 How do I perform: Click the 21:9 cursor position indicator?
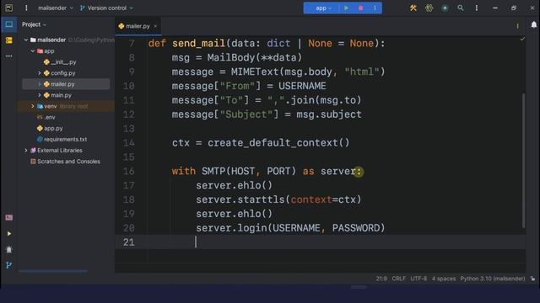[x=381, y=279]
